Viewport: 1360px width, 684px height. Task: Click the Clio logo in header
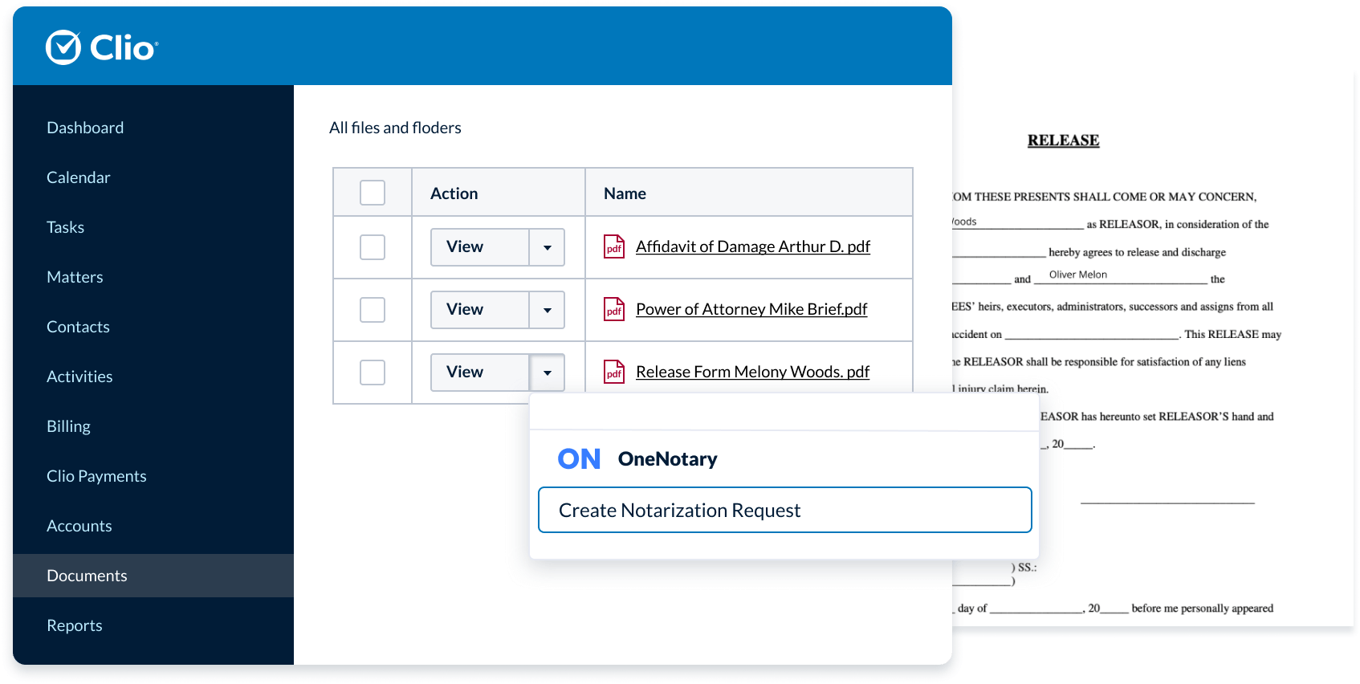(x=102, y=47)
